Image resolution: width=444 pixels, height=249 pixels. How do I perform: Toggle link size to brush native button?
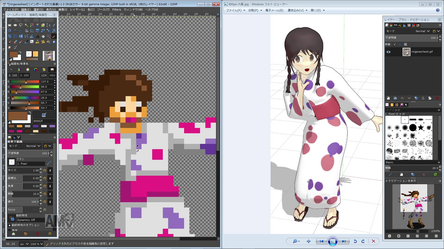tap(50, 171)
